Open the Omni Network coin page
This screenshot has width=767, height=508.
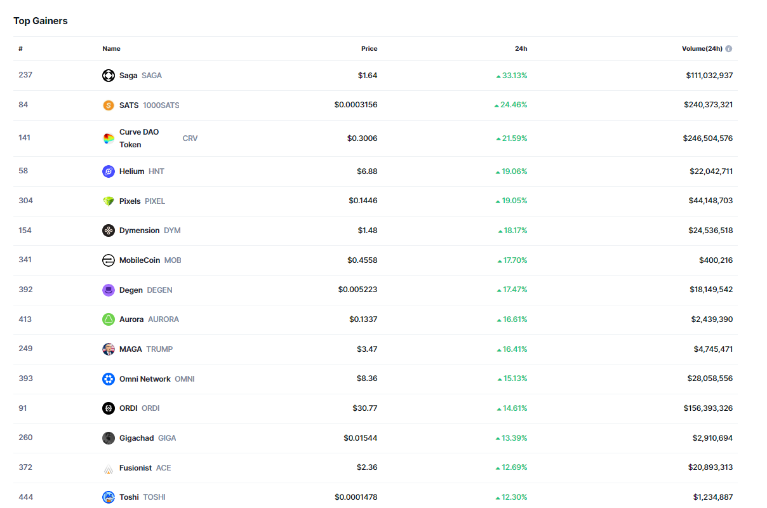145,379
